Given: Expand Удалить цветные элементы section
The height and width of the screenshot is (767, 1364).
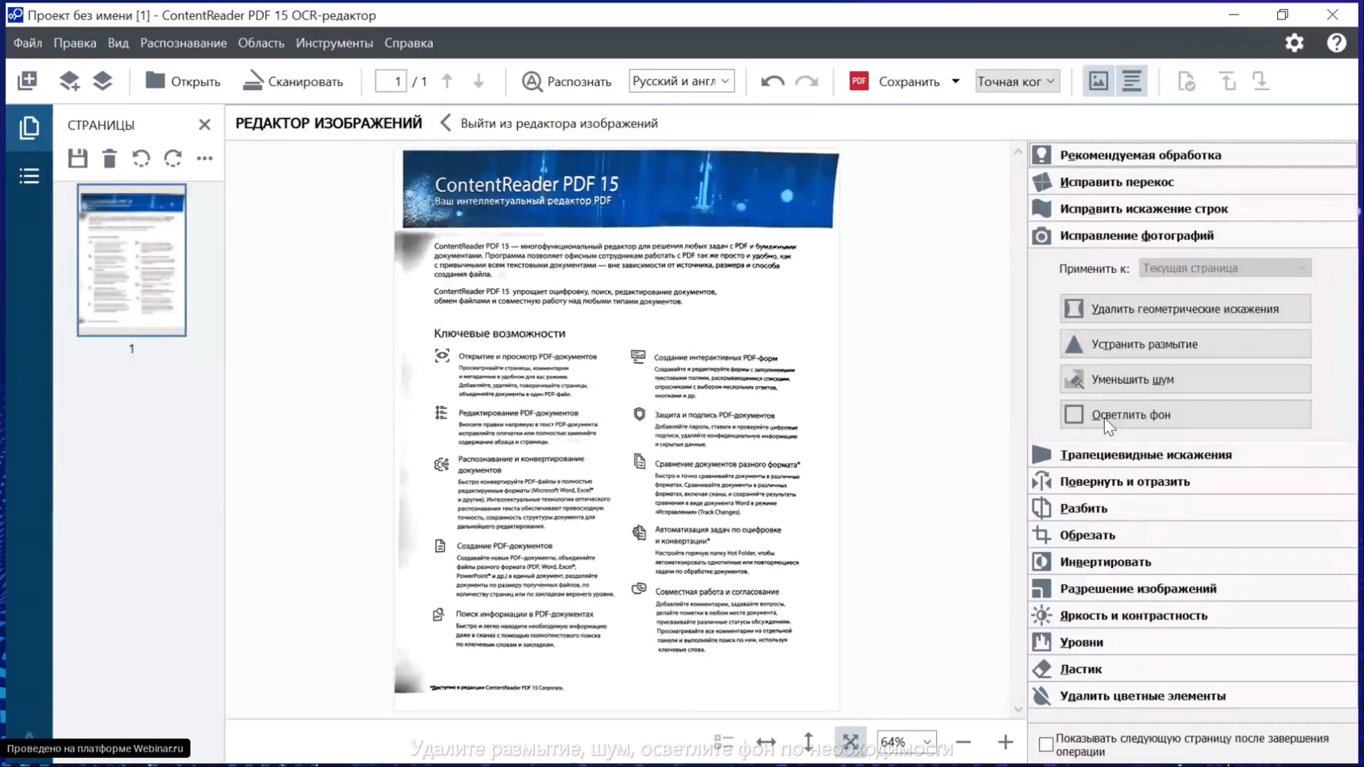Looking at the screenshot, I should pos(1193,696).
